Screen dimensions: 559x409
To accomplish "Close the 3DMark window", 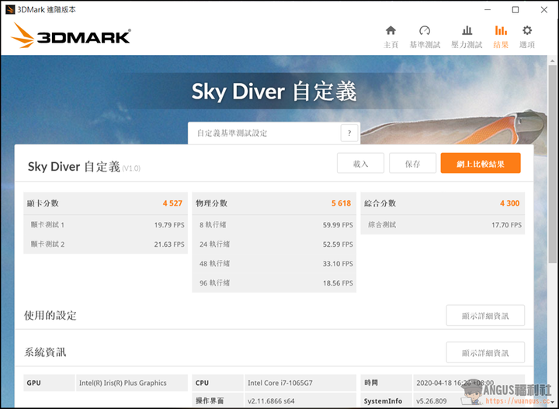I will coord(544,9).
